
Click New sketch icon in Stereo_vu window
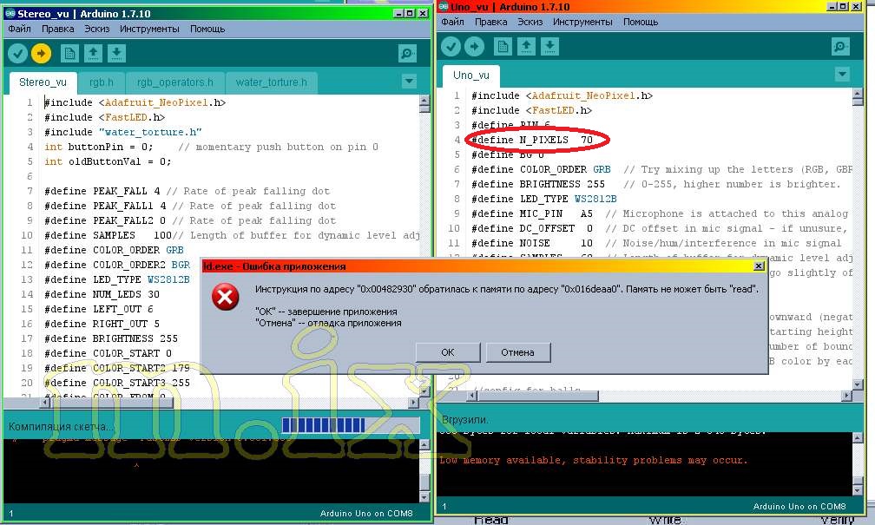[69, 54]
